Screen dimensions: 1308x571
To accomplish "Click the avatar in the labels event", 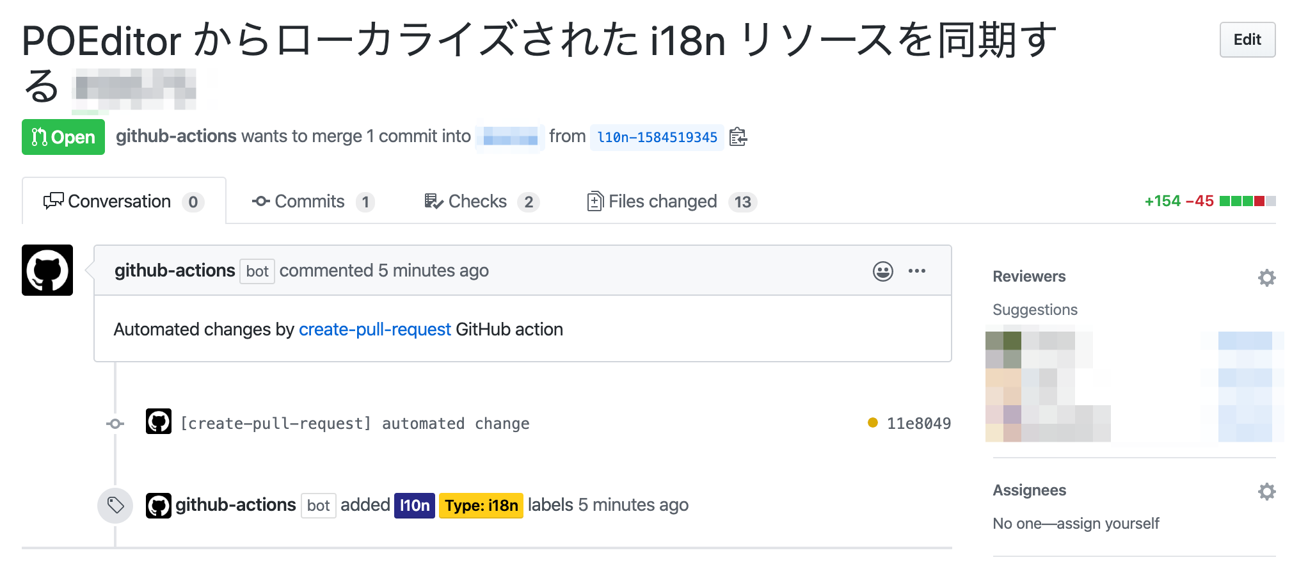I will 159,506.
